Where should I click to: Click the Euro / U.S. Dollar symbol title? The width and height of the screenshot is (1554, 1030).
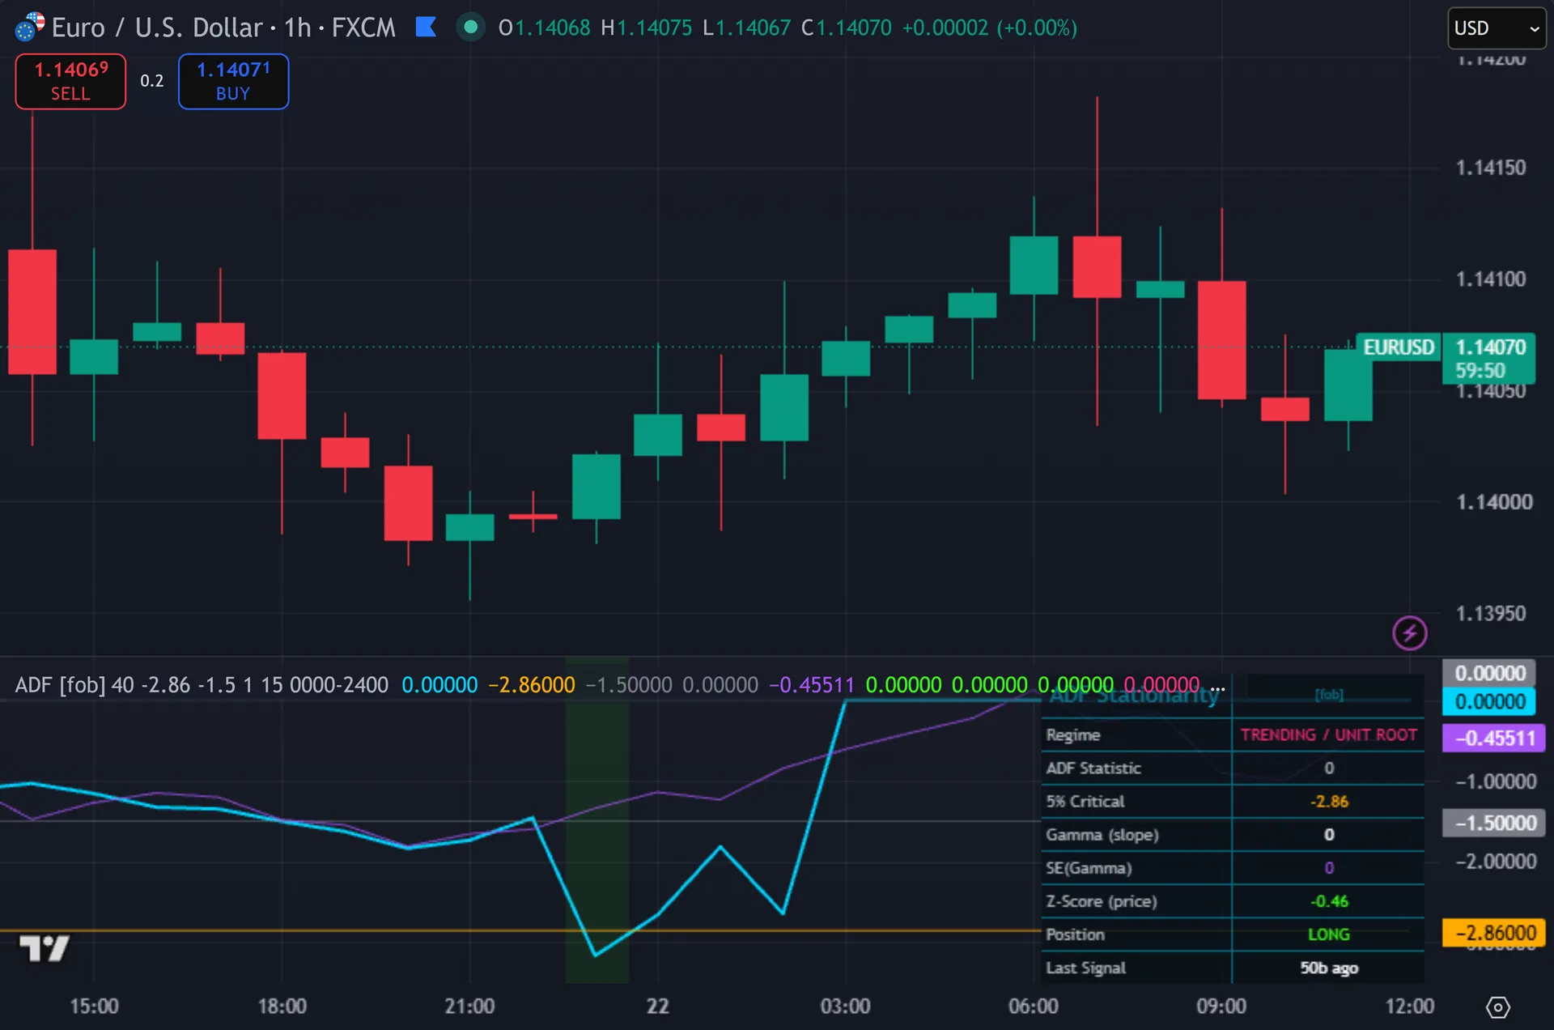pyautogui.click(x=157, y=28)
